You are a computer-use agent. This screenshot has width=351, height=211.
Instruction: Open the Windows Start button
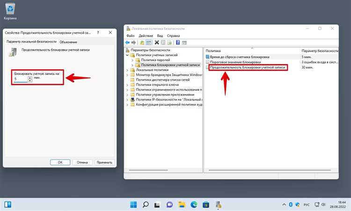133,204
